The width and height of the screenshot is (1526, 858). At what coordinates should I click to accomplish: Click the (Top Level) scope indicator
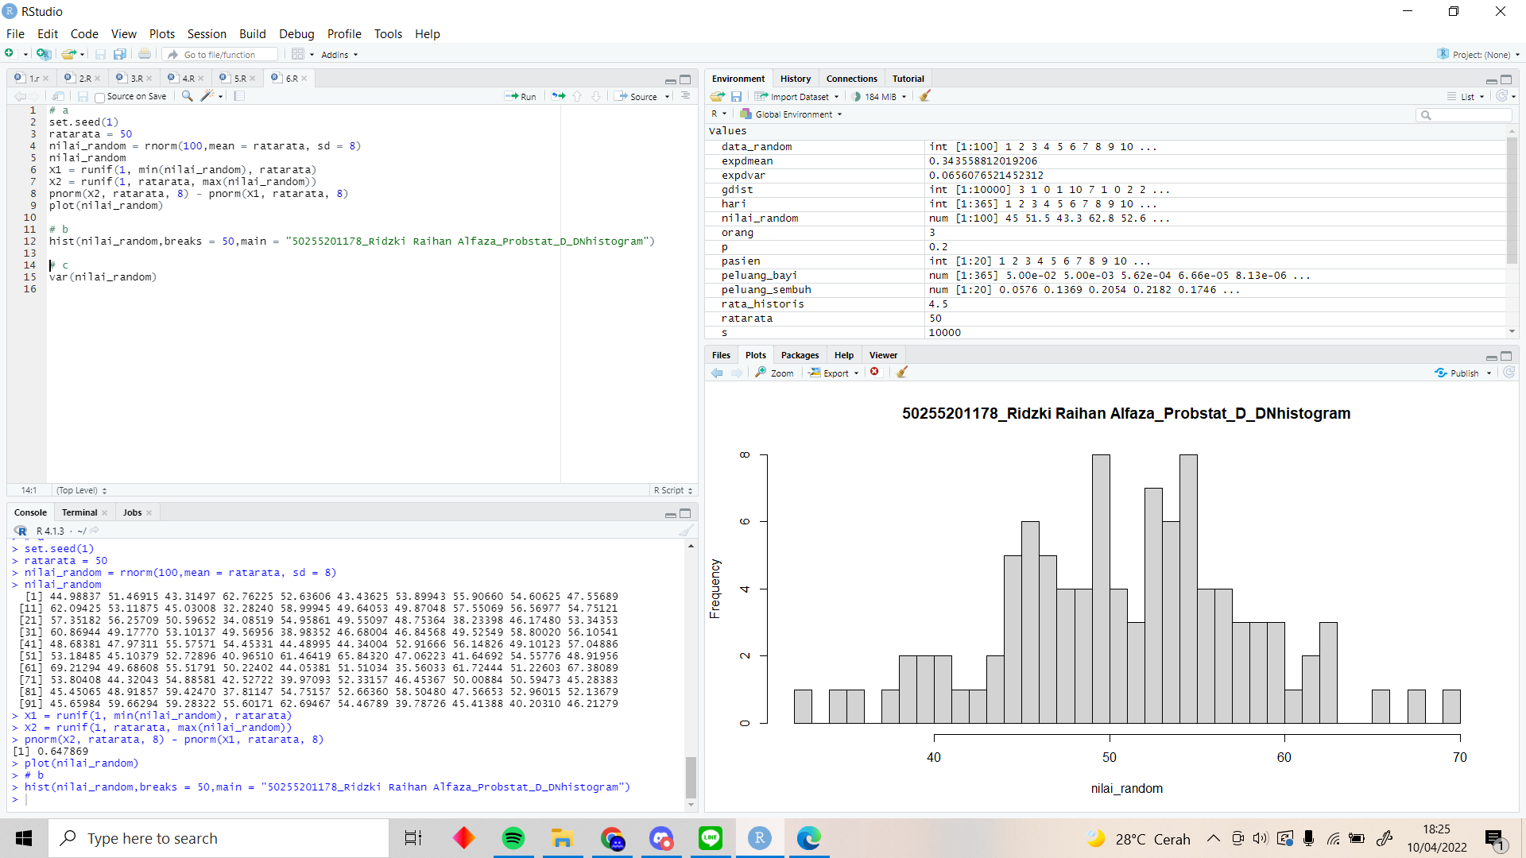point(81,490)
